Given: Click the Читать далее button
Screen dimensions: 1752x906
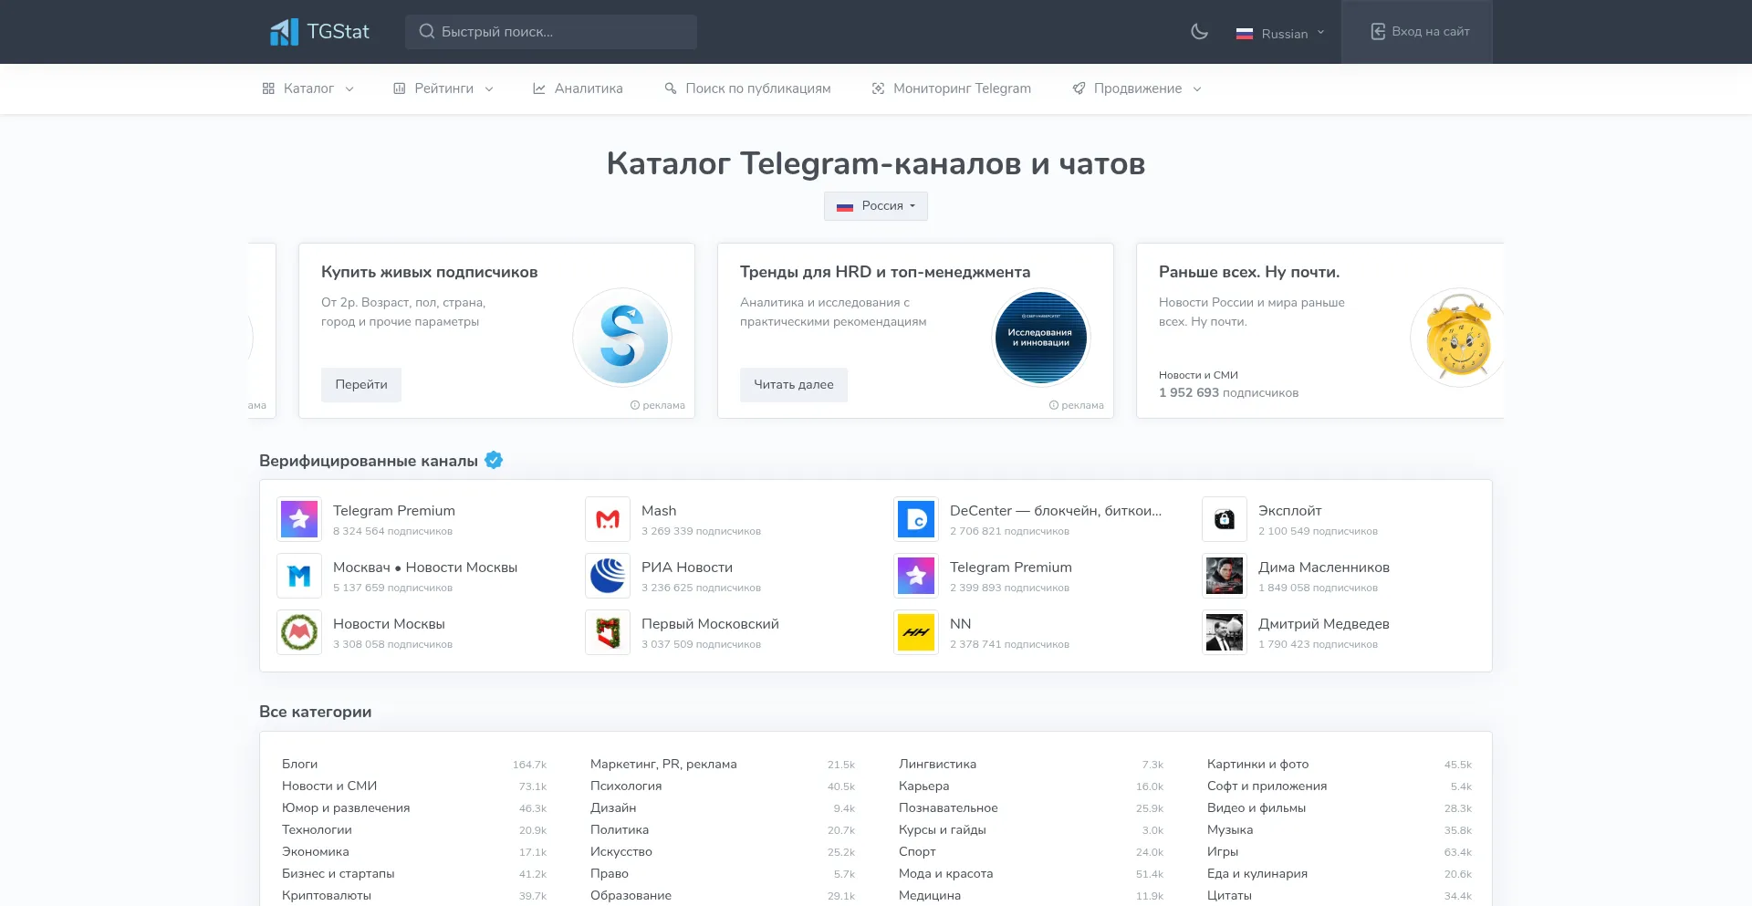Looking at the screenshot, I should [x=794, y=385].
